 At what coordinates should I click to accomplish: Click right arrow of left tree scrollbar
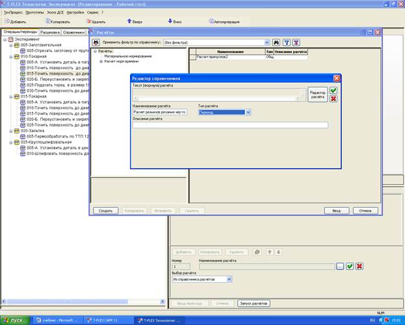163,302
